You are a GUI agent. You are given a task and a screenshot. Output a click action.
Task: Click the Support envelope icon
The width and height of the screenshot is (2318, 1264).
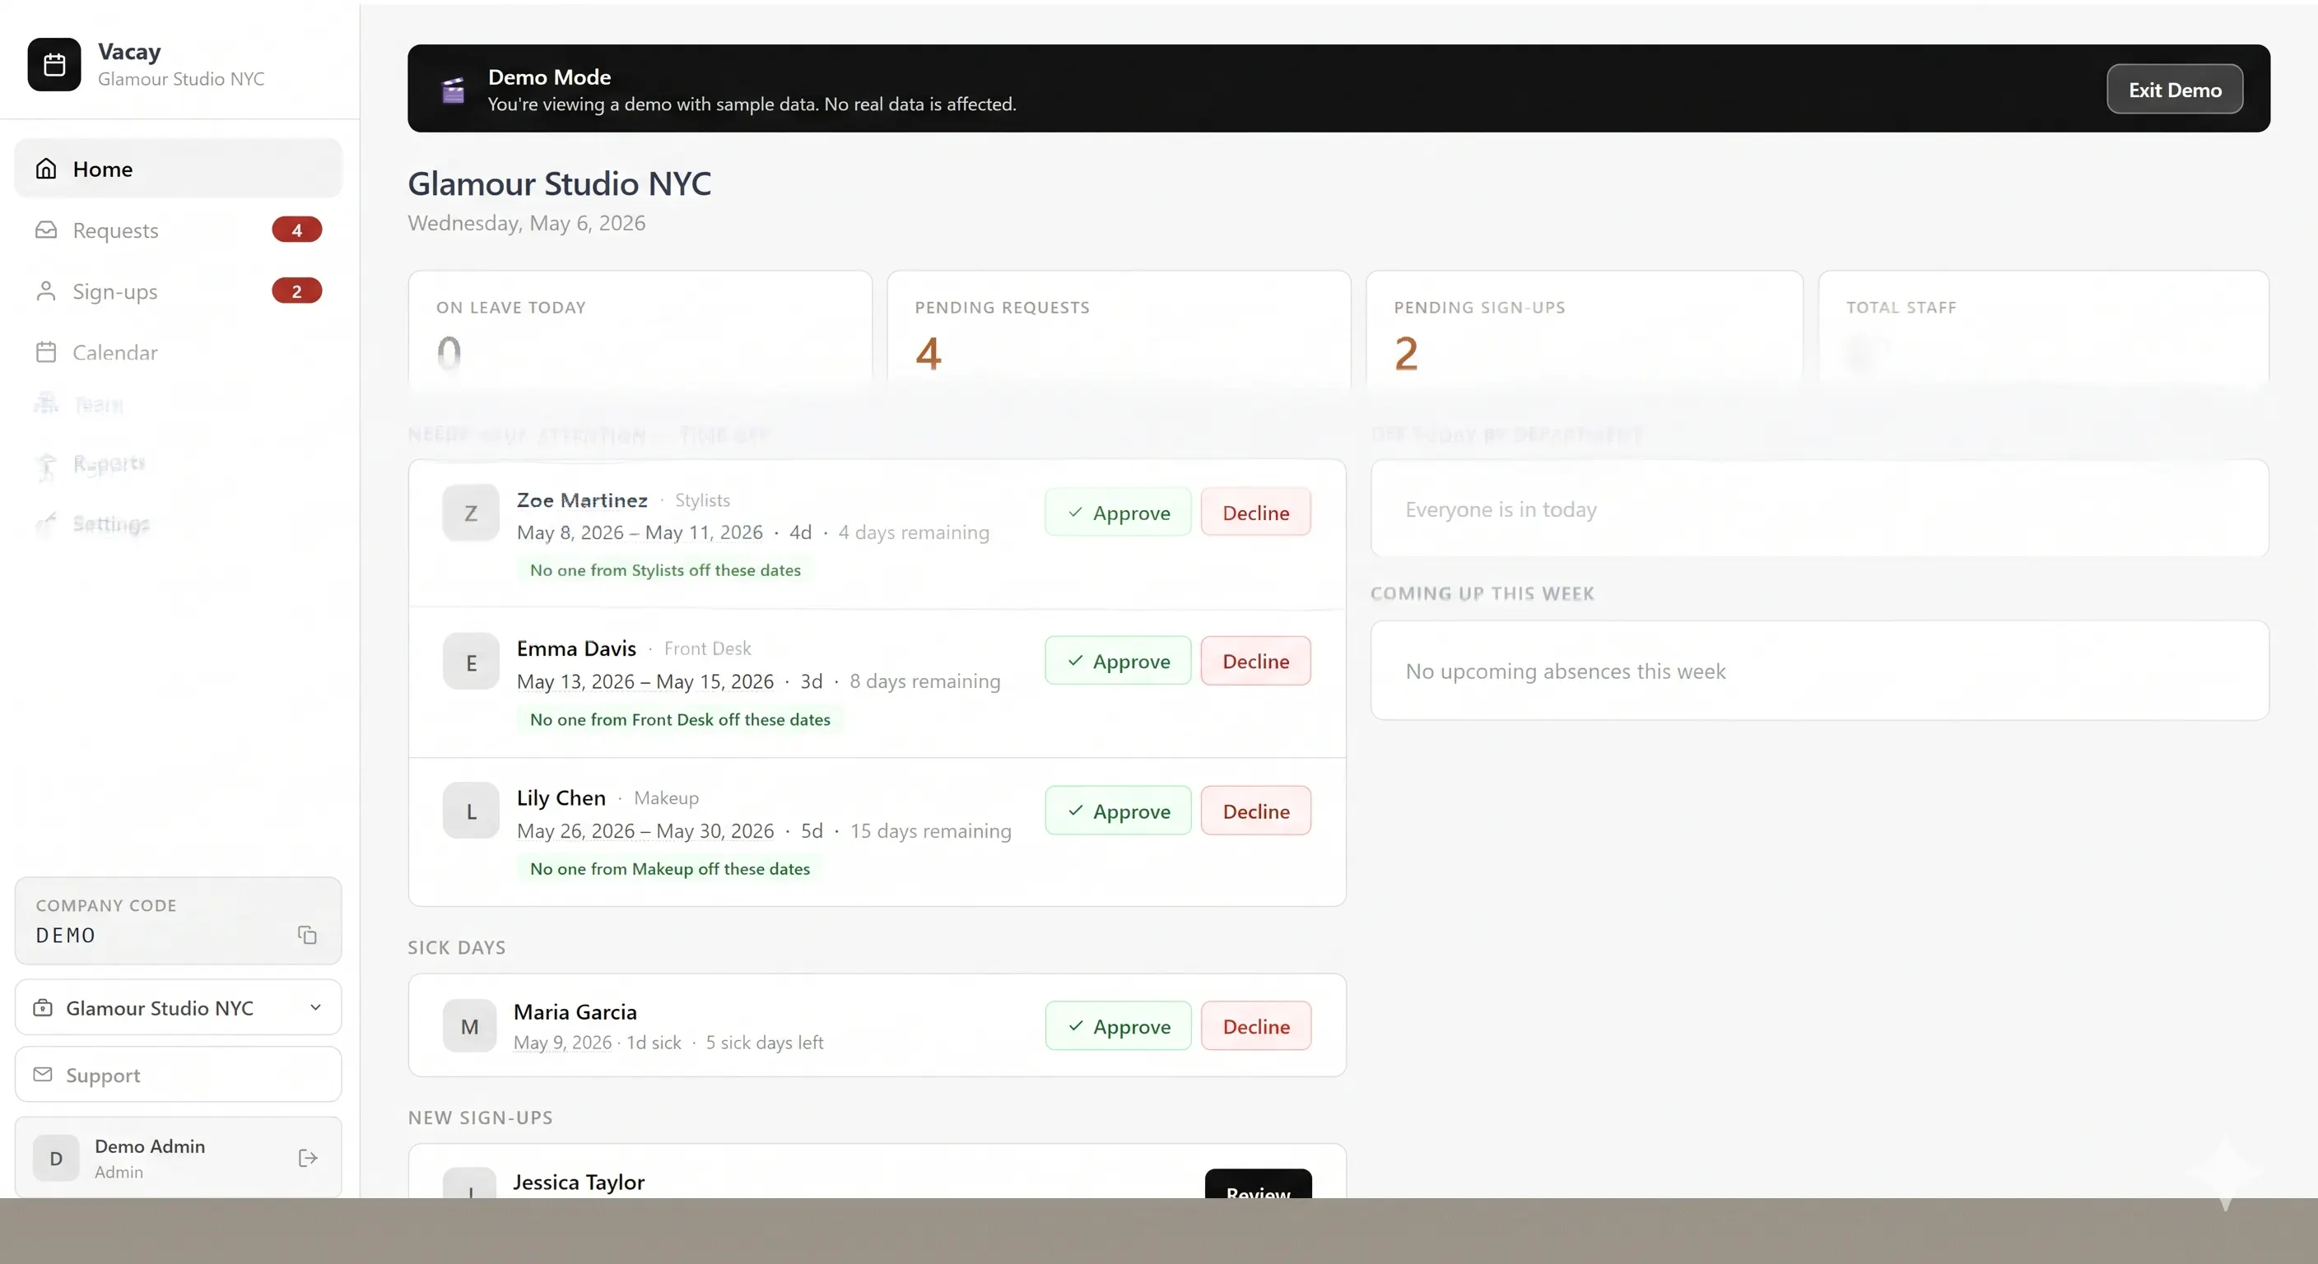(42, 1074)
